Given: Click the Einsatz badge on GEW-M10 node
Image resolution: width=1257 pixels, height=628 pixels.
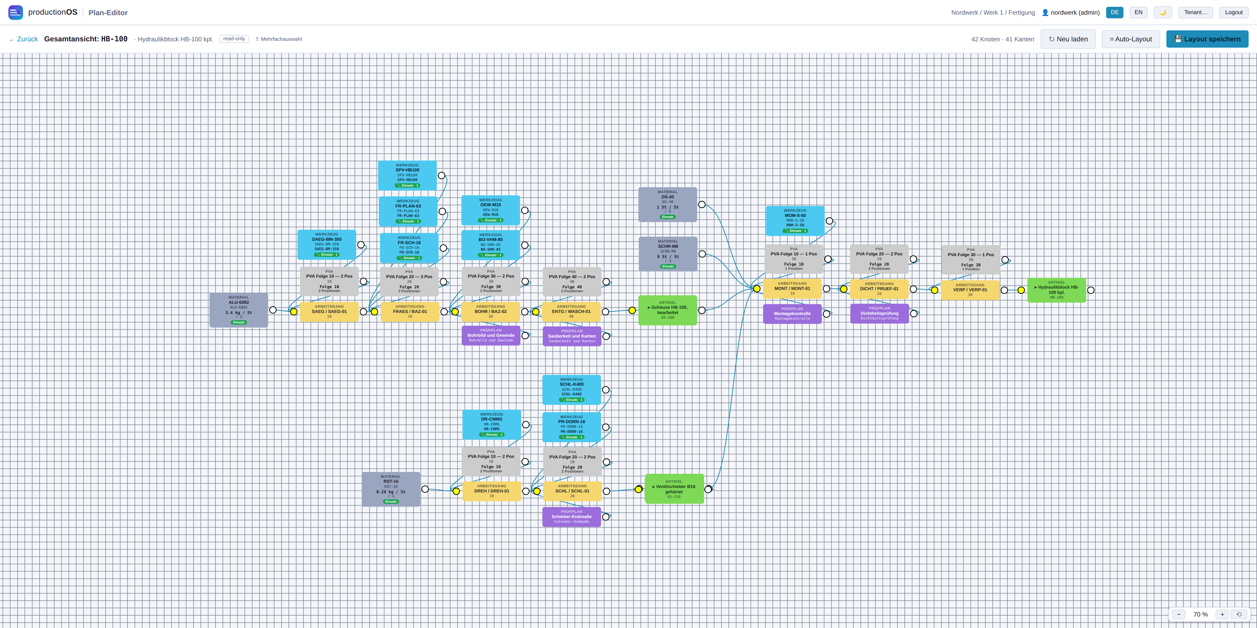Looking at the screenshot, I should [x=490, y=220].
